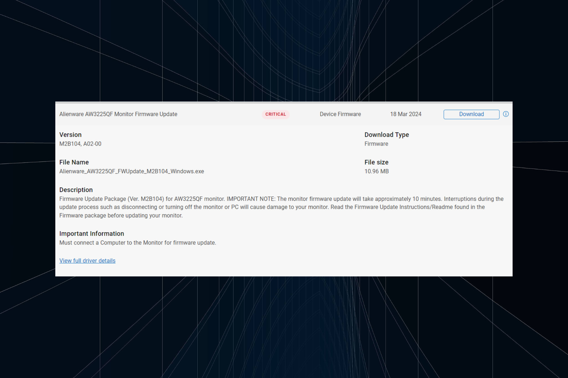
Task: Click the Firmware Update Package description paragraph
Action: pos(281,207)
